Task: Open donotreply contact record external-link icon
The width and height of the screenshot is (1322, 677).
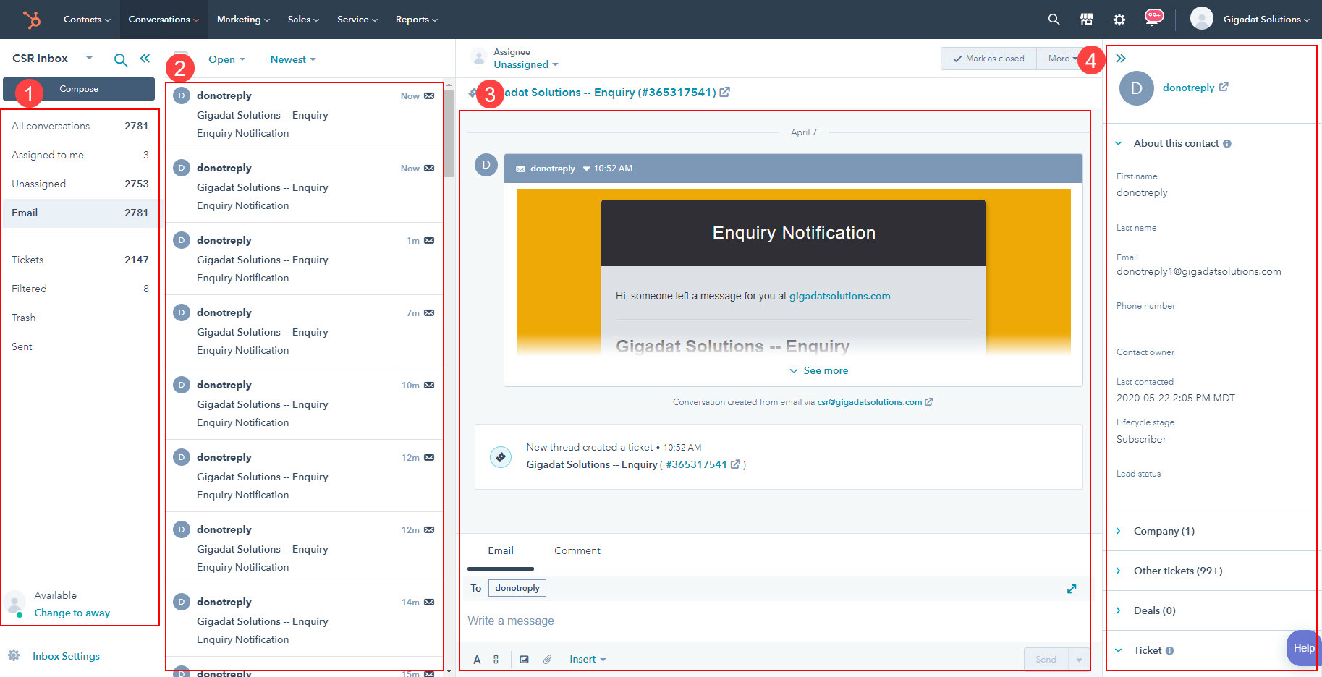Action: (x=1224, y=87)
